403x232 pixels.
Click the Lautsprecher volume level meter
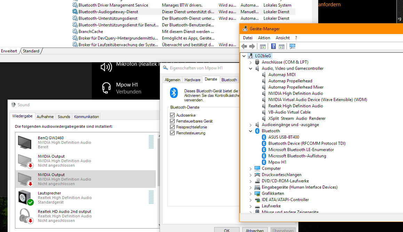tap(151, 198)
